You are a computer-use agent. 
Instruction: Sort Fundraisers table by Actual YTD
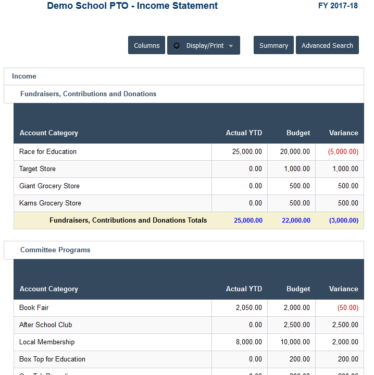click(244, 133)
